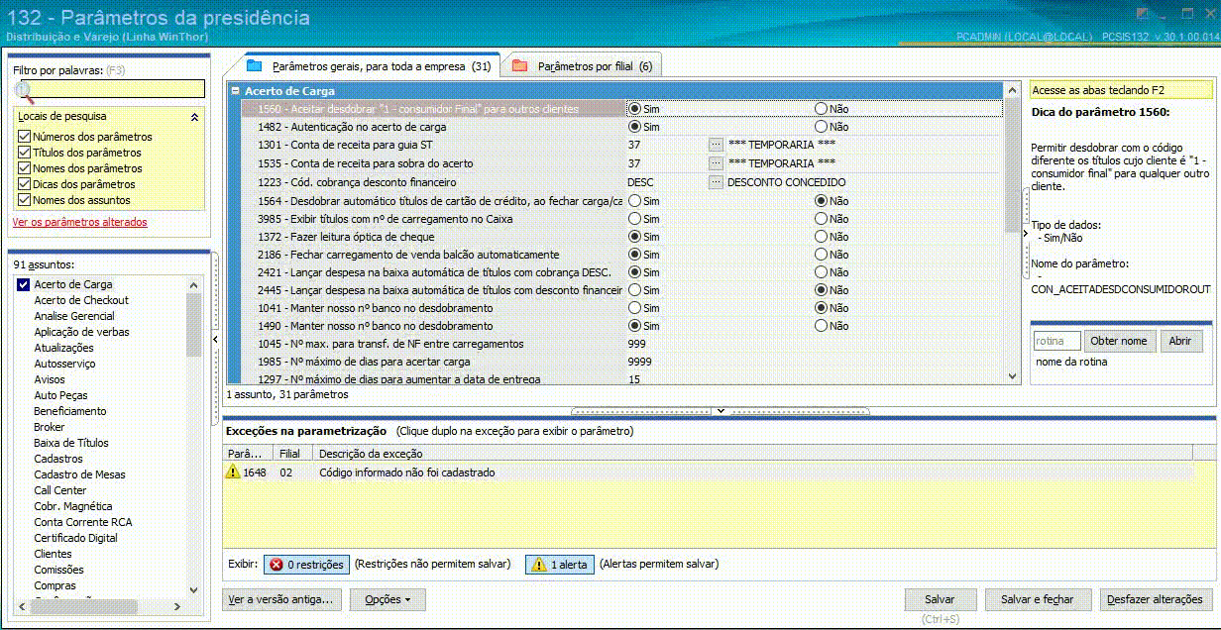The height and width of the screenshot is (630, 1221).
Task: Select Sim for 3985 Exibir títulos
Action: 634,219
